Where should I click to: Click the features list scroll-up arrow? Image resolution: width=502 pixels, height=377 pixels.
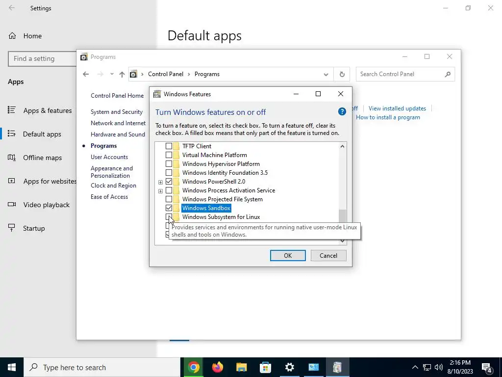[342, 146]
